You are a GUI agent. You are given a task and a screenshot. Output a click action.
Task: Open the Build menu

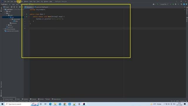pyautogui.click(x=31, y=1)
